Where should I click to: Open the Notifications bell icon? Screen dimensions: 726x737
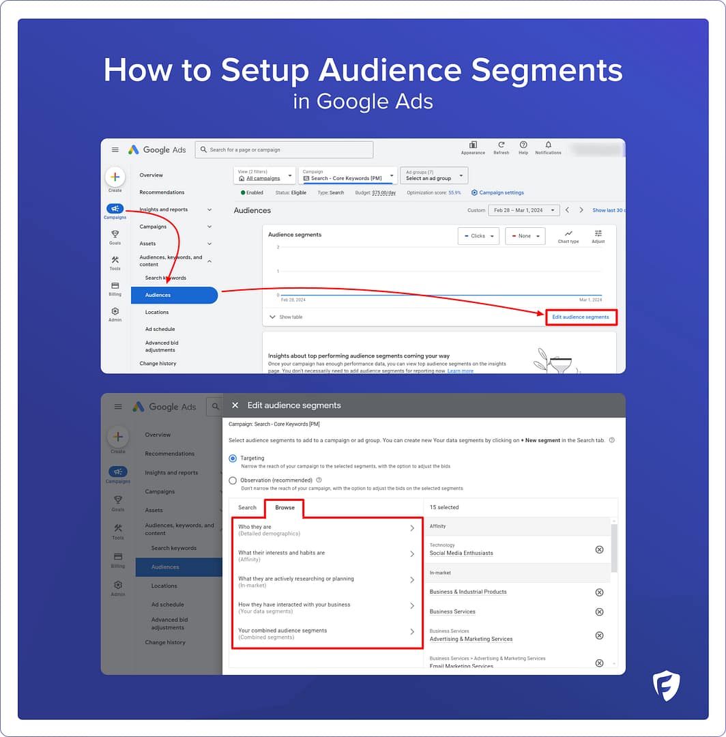548,146
